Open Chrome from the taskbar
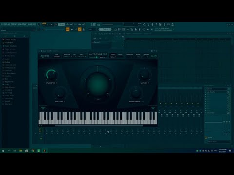 33,151
